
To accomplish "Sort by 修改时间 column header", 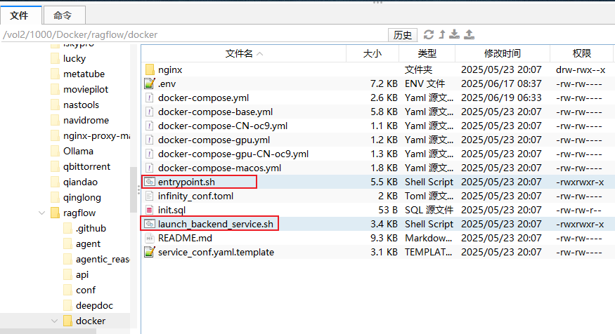I will point(503,53).
